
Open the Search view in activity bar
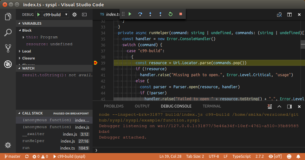pyautogui.click(x=8, y=33)
